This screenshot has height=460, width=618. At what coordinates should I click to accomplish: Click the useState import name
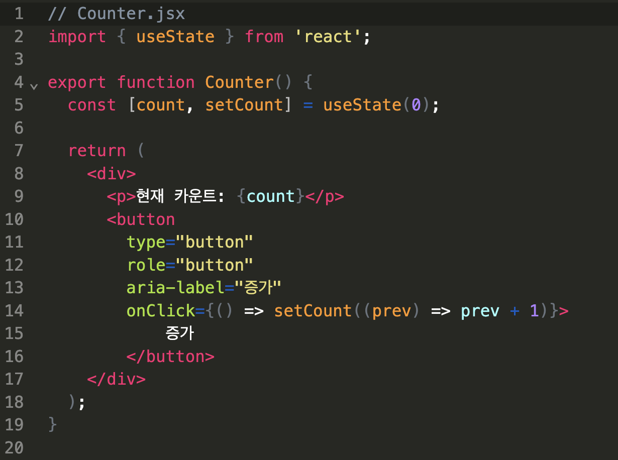[175, 37]
